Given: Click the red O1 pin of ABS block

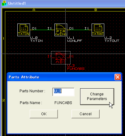Looking at the screenshot, I should pos(71,56).
